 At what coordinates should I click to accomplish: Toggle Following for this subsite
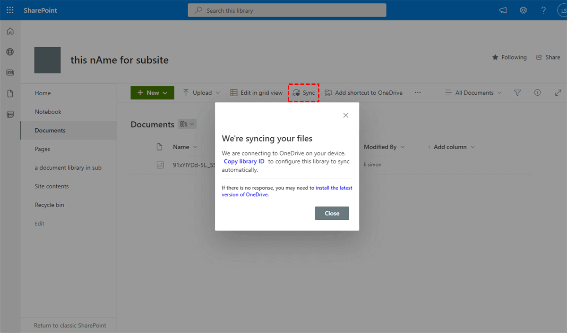509,57
